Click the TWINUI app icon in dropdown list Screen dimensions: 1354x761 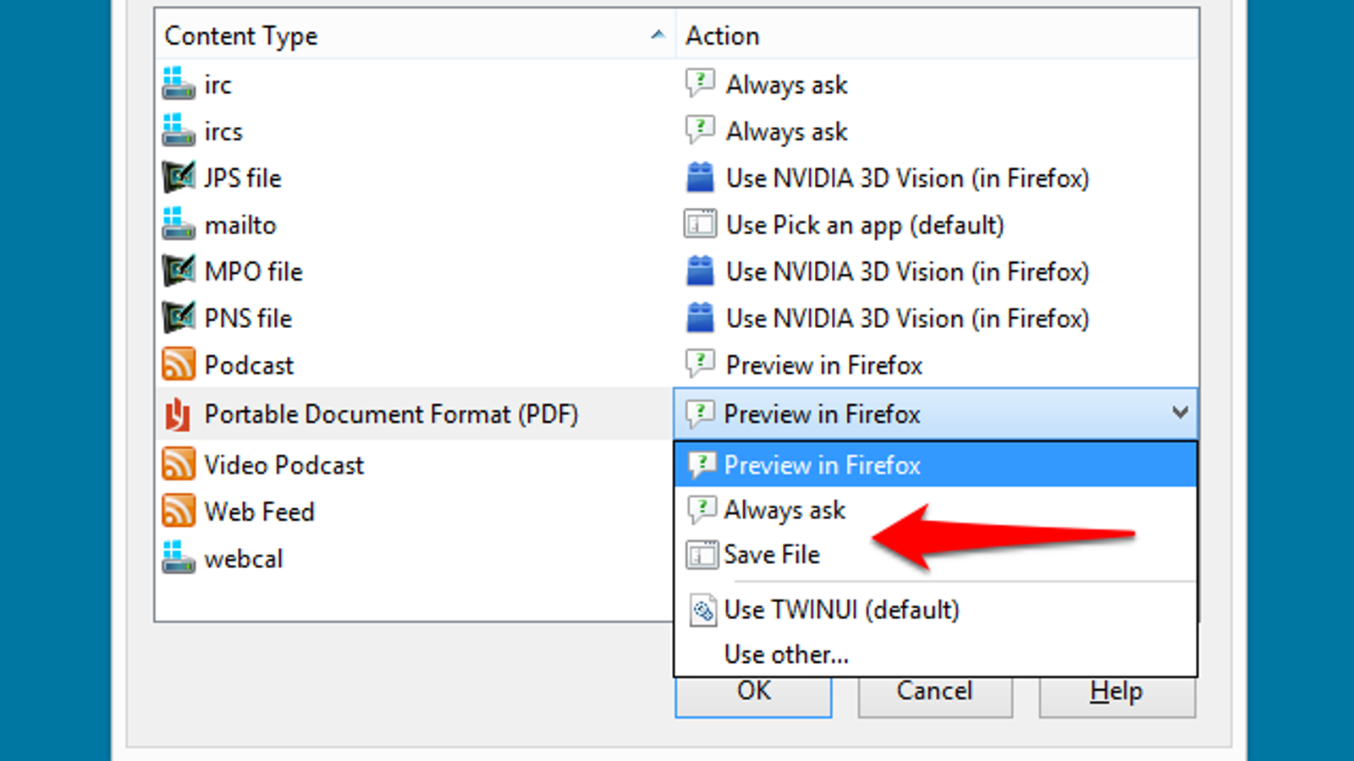(x=702, y=610)
